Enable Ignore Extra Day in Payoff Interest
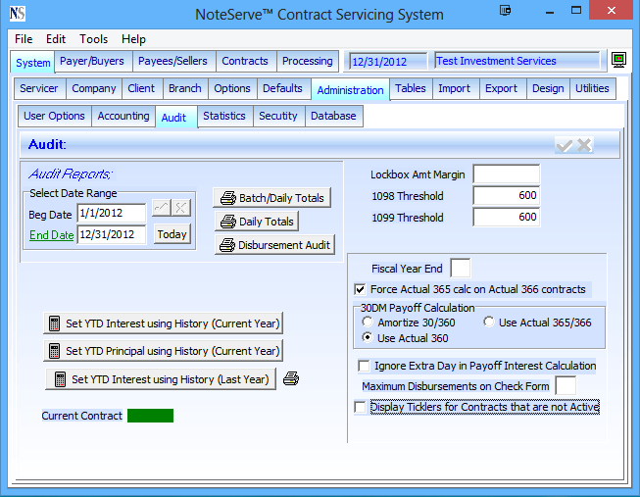The image size is (640, 497). pos(364,366)
